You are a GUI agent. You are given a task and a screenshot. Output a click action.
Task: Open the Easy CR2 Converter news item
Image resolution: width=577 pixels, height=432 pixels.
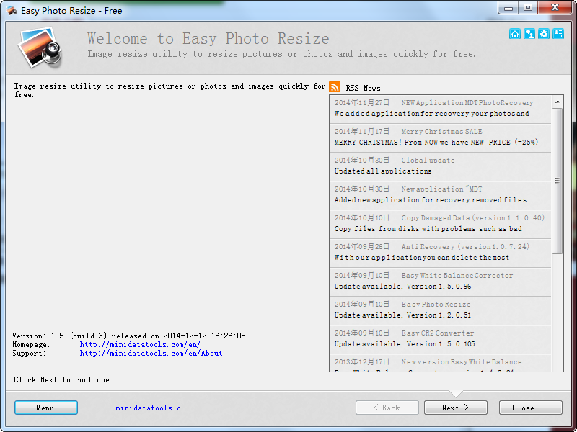point(440,339)
